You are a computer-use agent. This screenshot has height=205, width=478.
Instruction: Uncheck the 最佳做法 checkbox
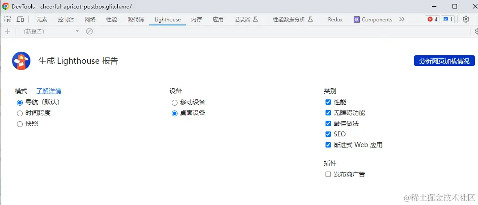pyautogui.click(x=328, y=123)
